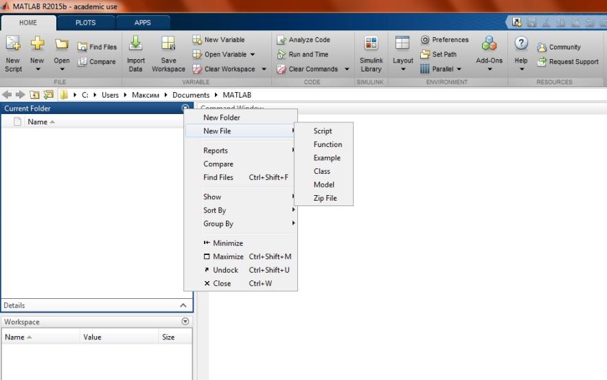Expand the Open dropdown arrow

(62, 69)
